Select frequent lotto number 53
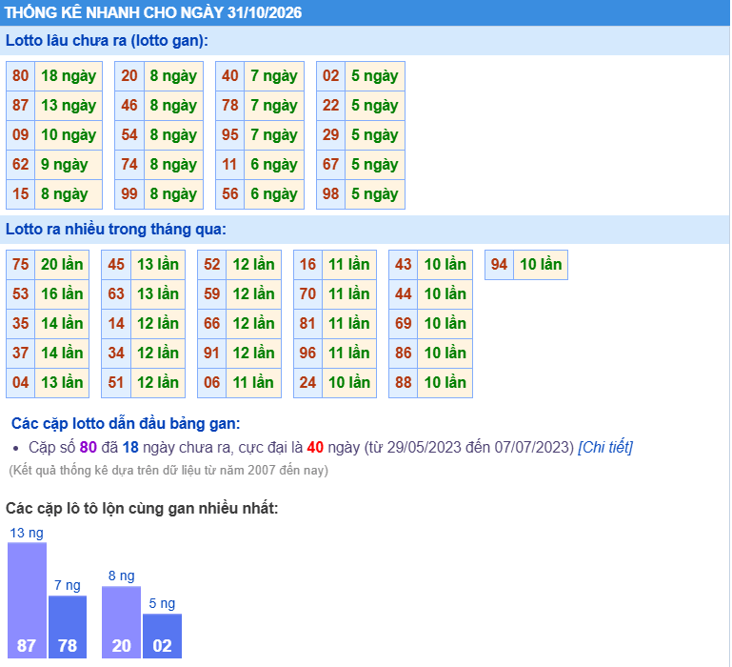732x667 pixels. click(21, 294)
